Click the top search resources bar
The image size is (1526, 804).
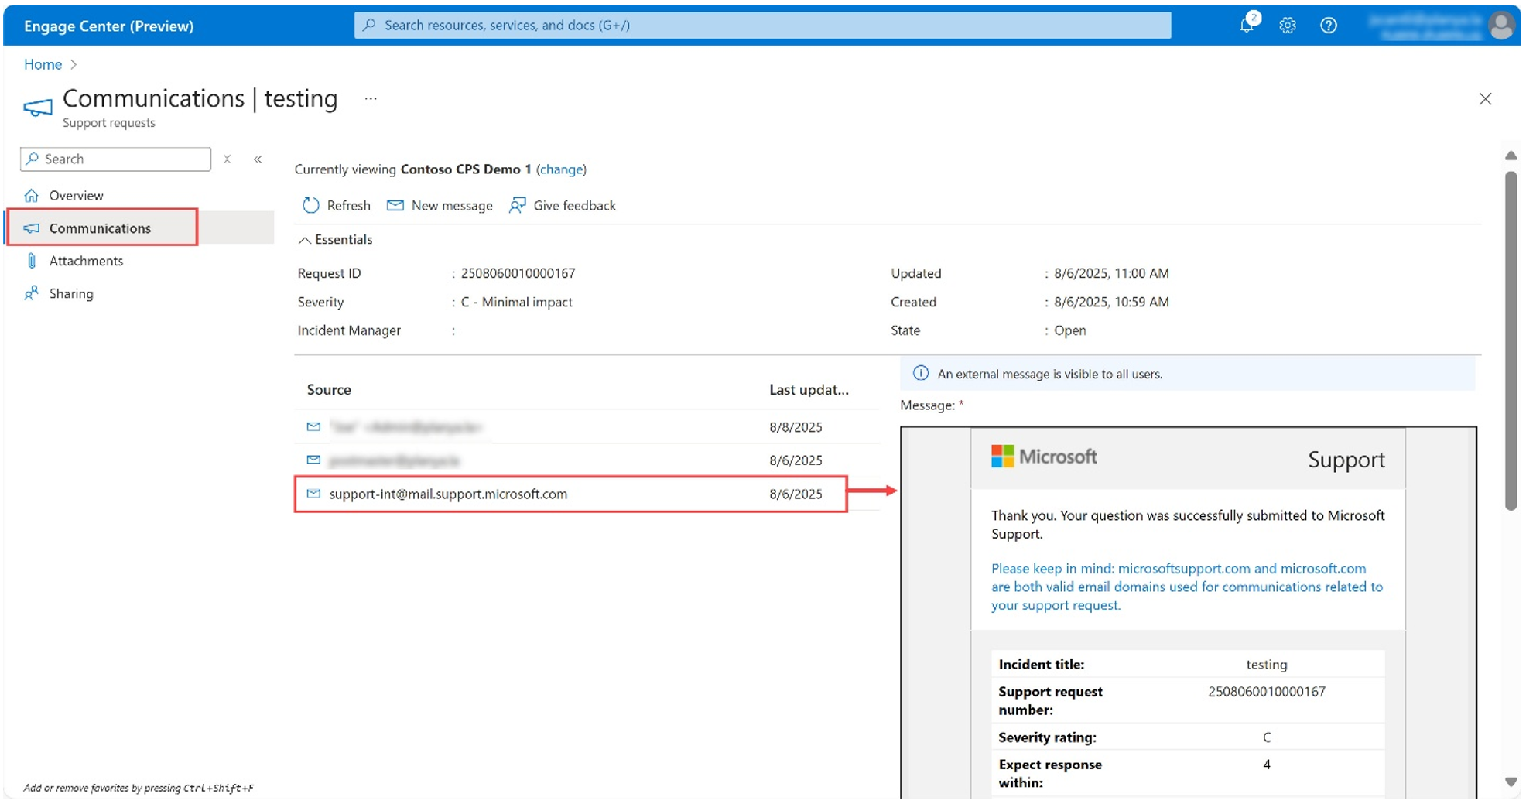click(x=762, y=26)
